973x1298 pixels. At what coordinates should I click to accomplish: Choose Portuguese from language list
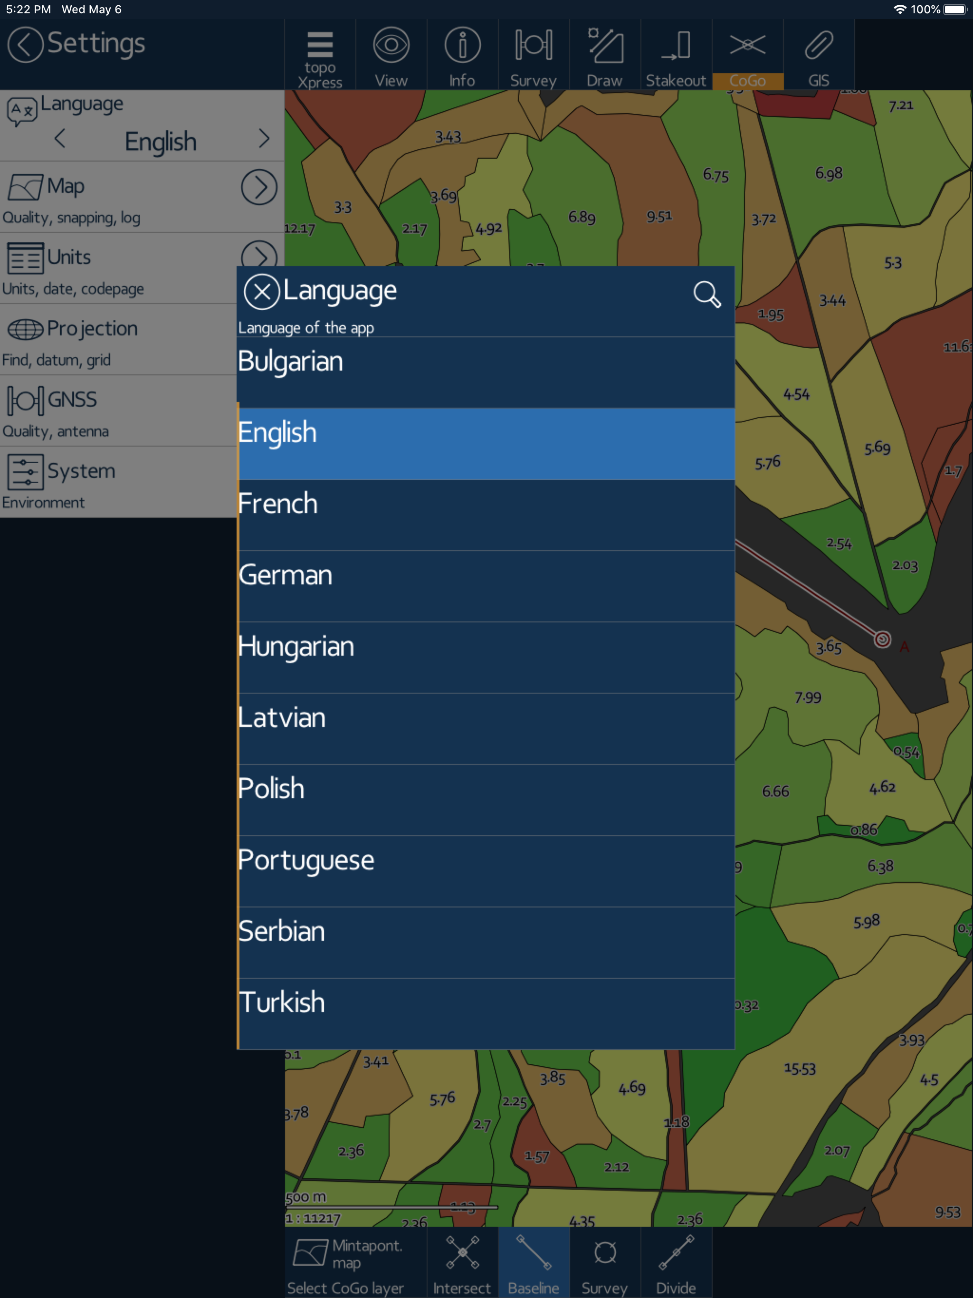[x=486, y=871]
